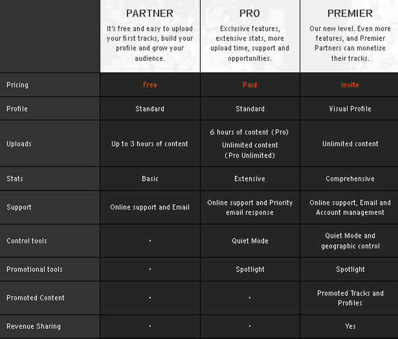This screenshot has height=339, width=398.
Task: Select the orange Free pricing link
Action: pos(150,85)
